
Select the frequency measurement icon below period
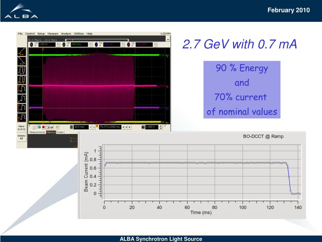22,80
